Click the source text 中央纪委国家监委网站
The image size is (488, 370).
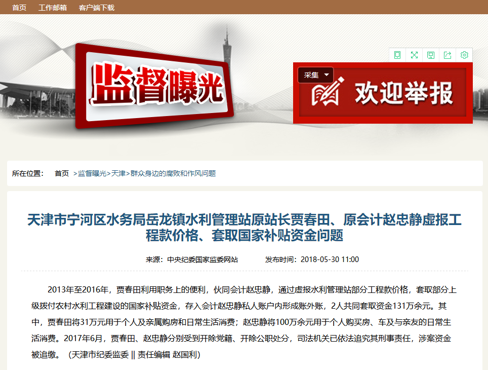202,260
